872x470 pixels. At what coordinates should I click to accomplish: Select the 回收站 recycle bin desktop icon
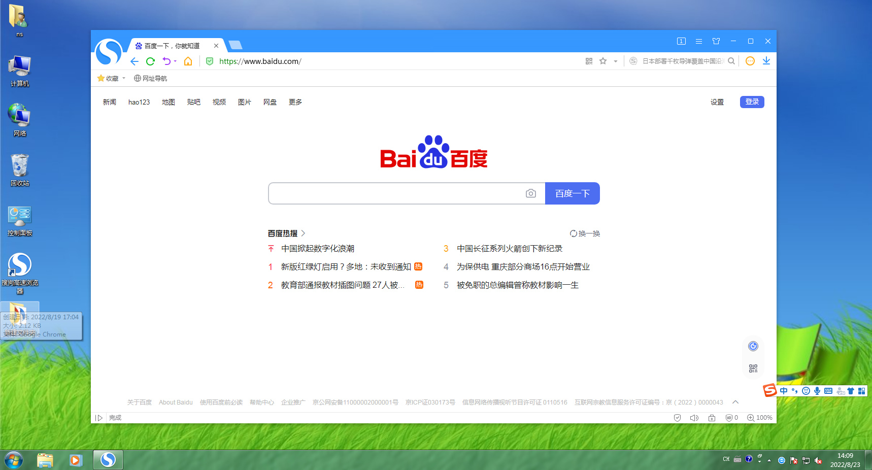pyautogui.click(x=20, y=170)
